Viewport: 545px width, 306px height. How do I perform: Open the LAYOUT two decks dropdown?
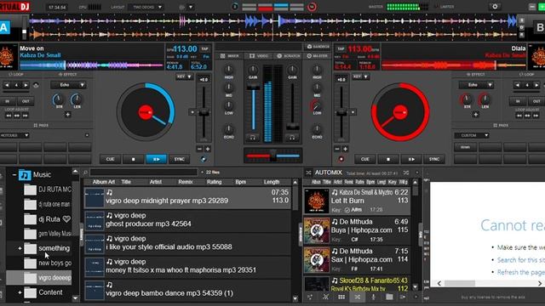pos(146,7)
